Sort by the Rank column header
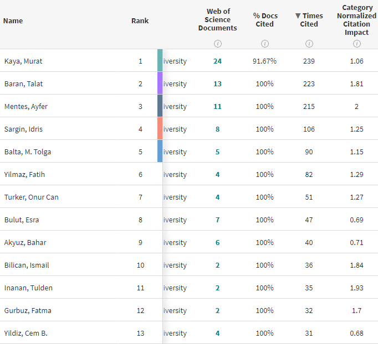This screenshot has width=378, height=344. click(x=140, y=21)
